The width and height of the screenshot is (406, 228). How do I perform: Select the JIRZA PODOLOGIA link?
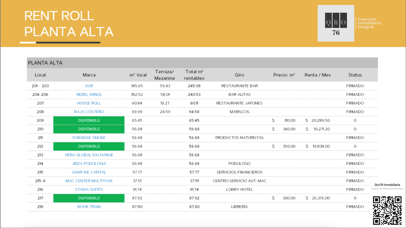[x=89, y=164]
